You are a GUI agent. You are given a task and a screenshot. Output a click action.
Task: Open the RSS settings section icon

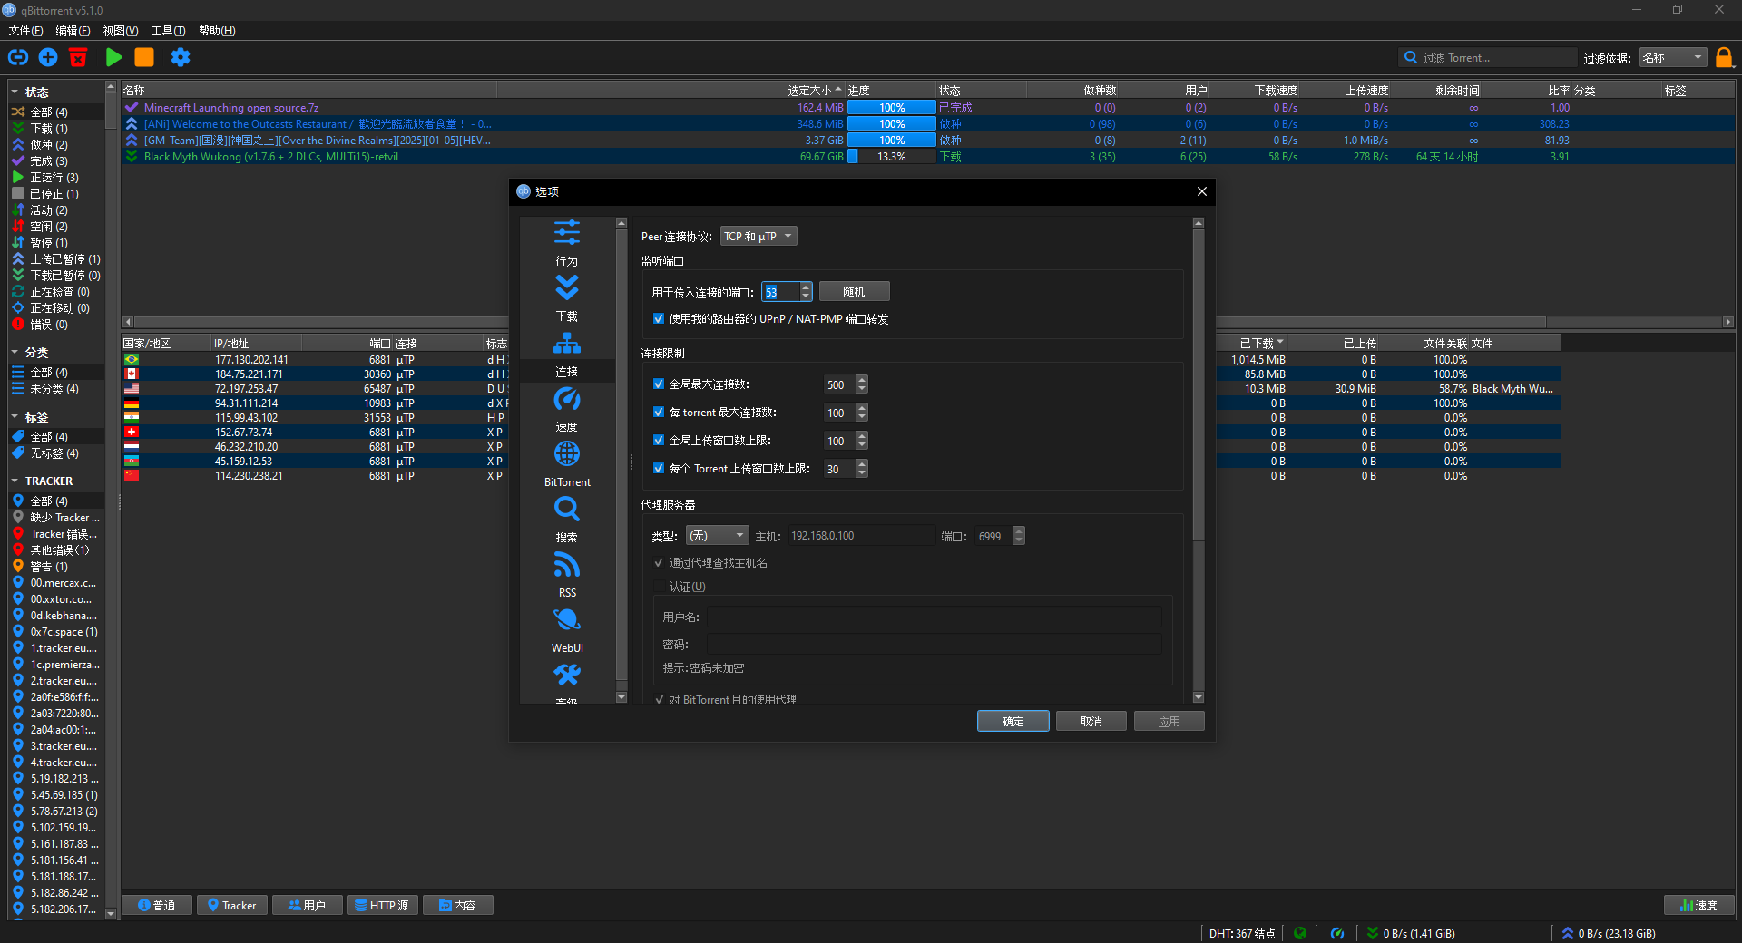tap(567, 566)
